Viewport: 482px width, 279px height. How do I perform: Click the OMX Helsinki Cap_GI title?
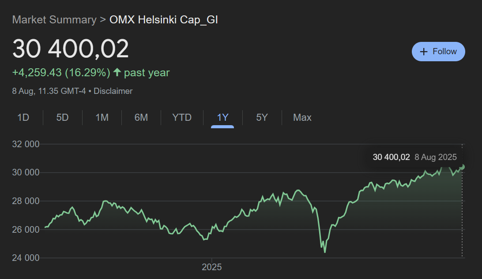pyautogui.click(x=164, y=20)
